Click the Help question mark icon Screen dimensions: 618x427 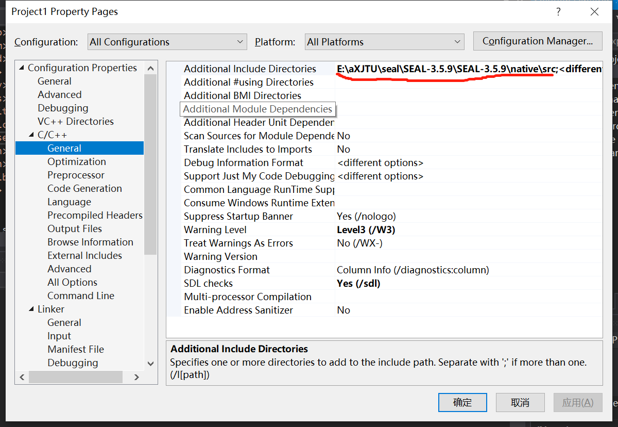click(x=558, y=11)
